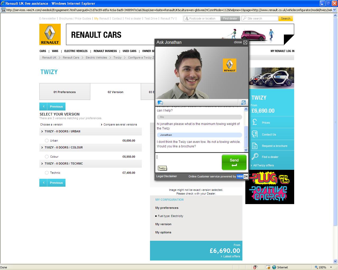The height and width of the screenshot is (270, 338).
Task: Select the Technic version radio button
Action: coord(47,173)
